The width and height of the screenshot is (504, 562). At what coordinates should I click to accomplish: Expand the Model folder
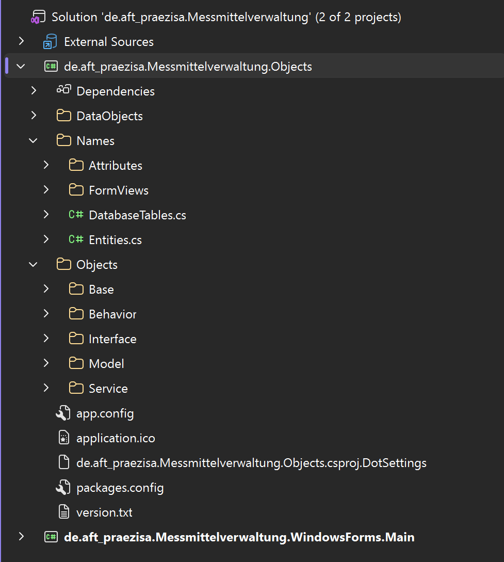pyautogui.click(x=46, y=363)
